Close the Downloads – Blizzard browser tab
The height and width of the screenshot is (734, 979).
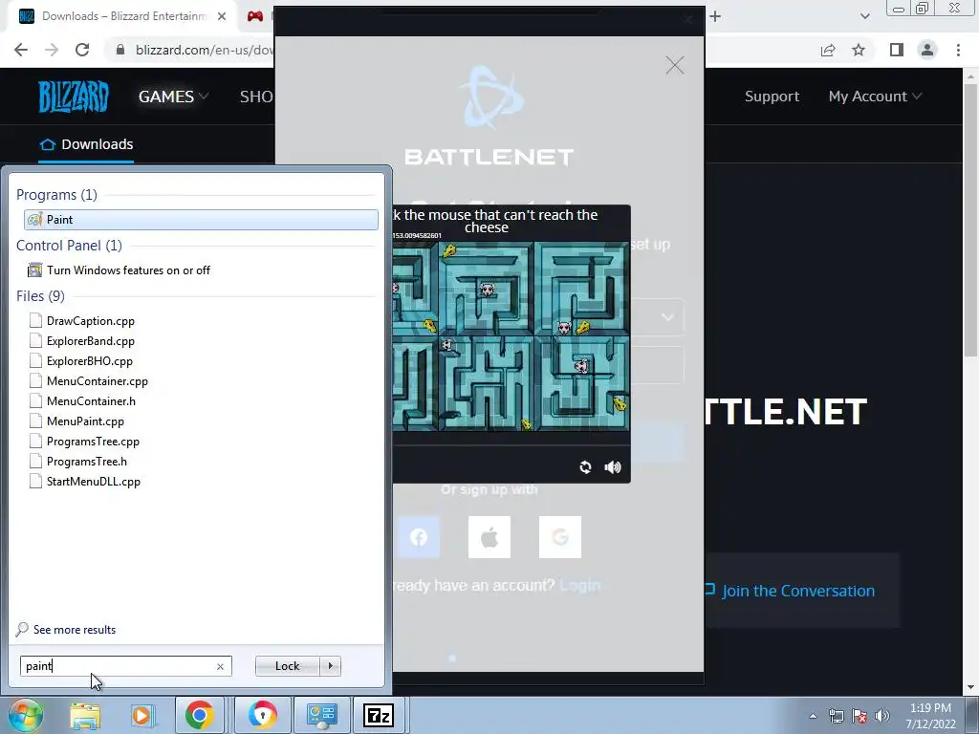click(222, 16)
